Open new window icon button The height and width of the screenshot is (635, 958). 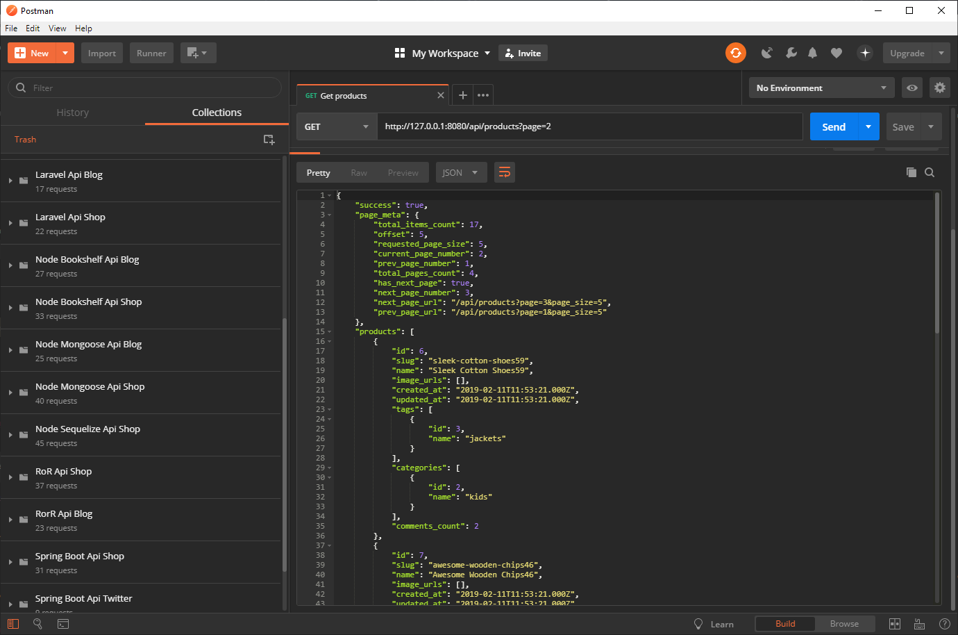[x=198, y=53]
